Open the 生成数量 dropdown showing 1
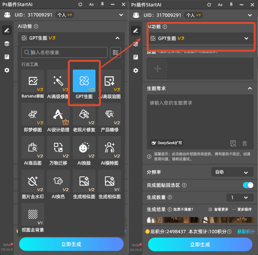Image resolution: width=258 pixels, height=255 pixels. 240,197
